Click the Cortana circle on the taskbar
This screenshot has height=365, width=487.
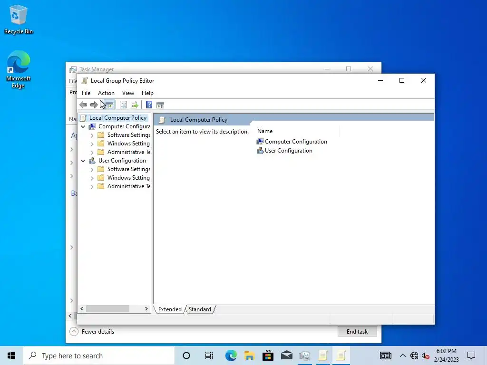[186, 355]
